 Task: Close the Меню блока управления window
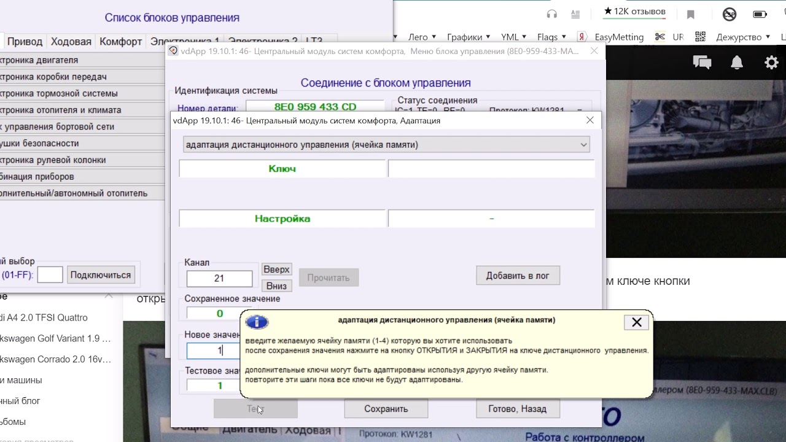point(594,51)
